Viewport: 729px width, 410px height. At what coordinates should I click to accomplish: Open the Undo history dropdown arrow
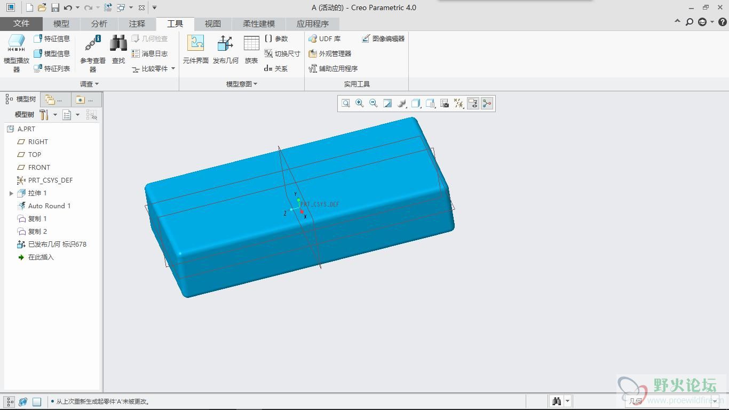point(77,7)
